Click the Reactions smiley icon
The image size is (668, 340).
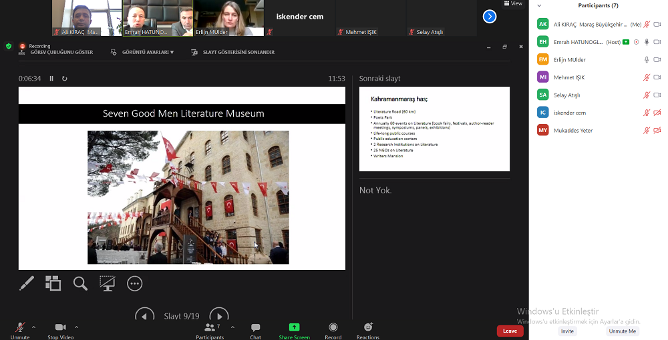[x=367, y=329]
